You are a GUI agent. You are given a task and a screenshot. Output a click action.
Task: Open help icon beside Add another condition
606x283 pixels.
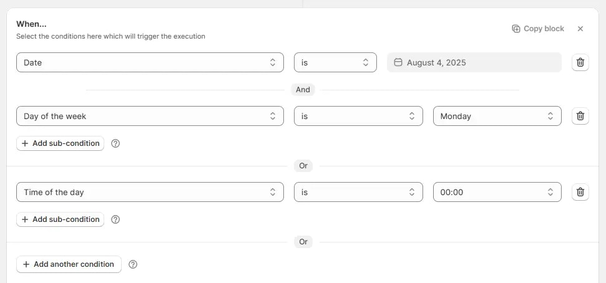(x=132, y=264)
